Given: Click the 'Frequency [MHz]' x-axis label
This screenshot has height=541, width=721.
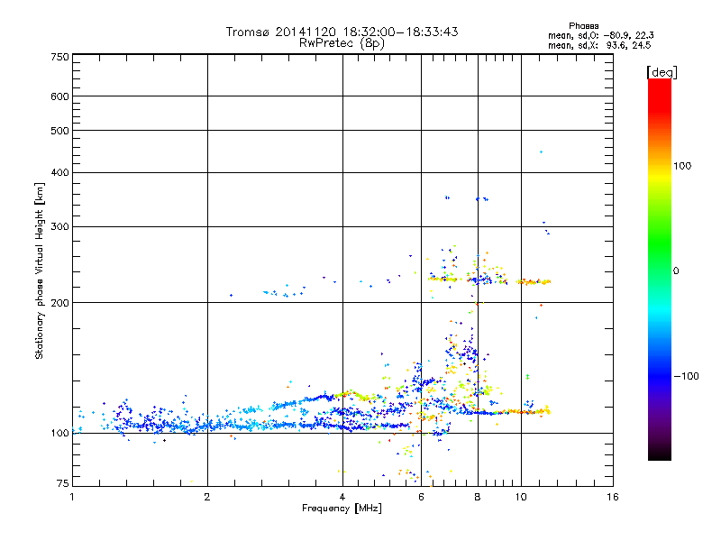Looking at the screenshot, I should (x=342, y=509).
